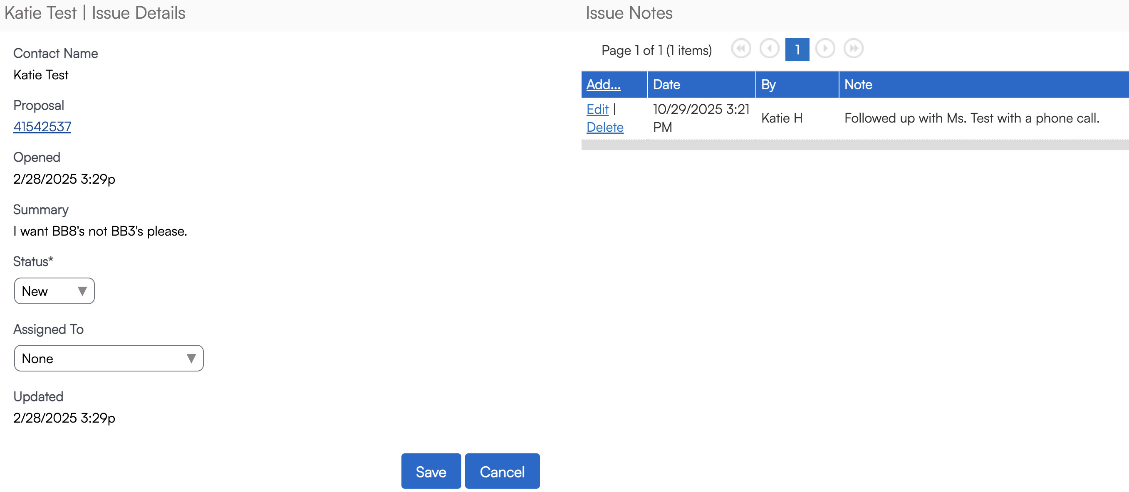
Task: Cancel editing the issue
Action: pyautogui.click(x=502, y=471)
